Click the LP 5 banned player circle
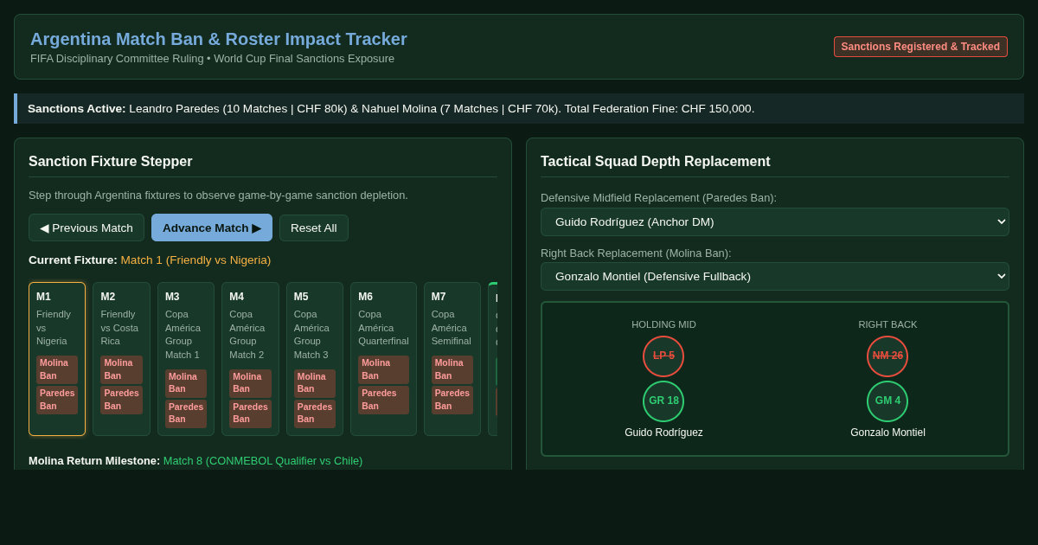 coord(663,356)
